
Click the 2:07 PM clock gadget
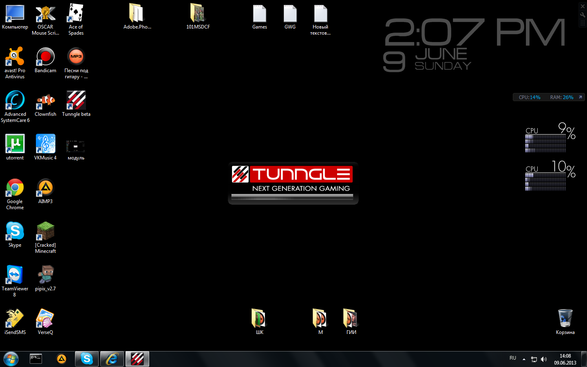pyautogui.click(x=475, y=45)
